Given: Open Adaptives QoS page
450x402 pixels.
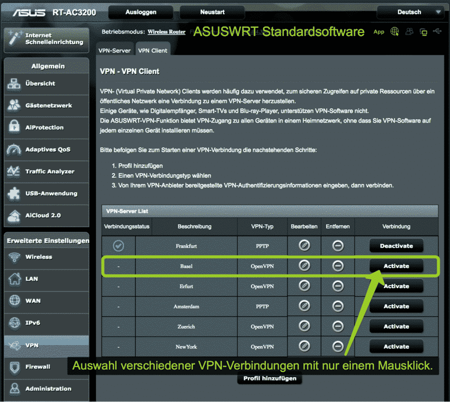Looking at the screenshot, I should coord(46,150).
